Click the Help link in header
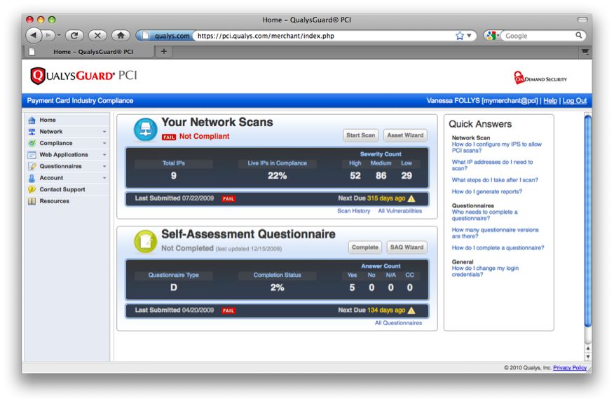Image resolution: width=614 pixels, height=403 pixels. point(550,101)
